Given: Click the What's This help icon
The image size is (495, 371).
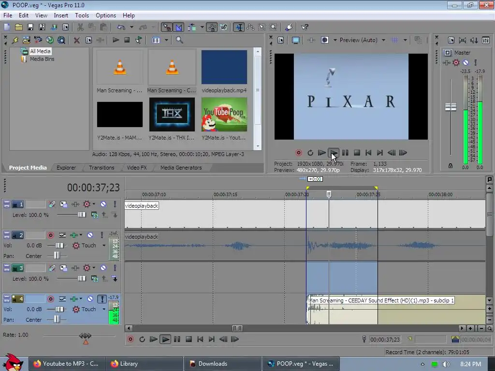Looking at the screenshot, I should [305, 27].
